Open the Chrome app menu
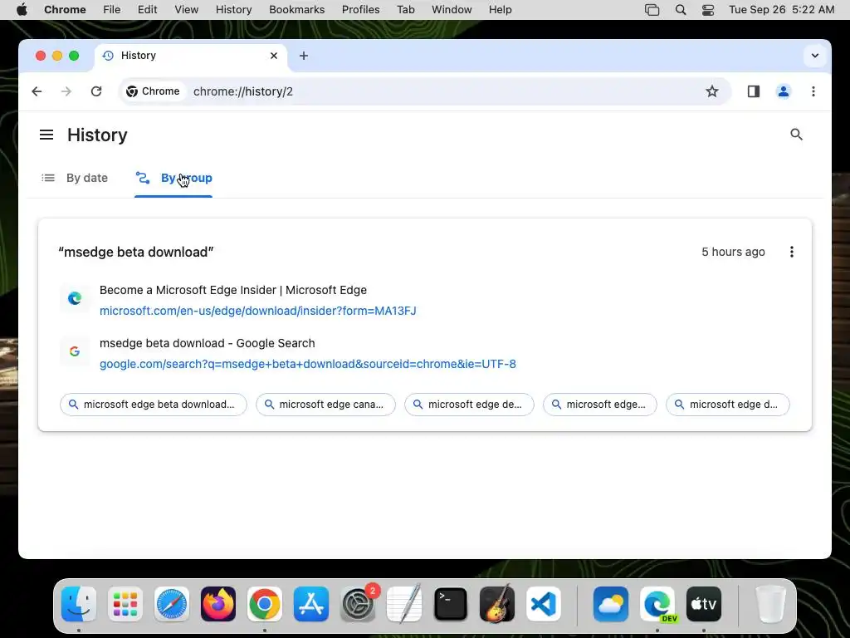This screenshot has width=850, height=638. pos(65,9)
